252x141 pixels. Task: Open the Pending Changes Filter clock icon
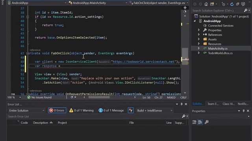[x=223, y=4]
